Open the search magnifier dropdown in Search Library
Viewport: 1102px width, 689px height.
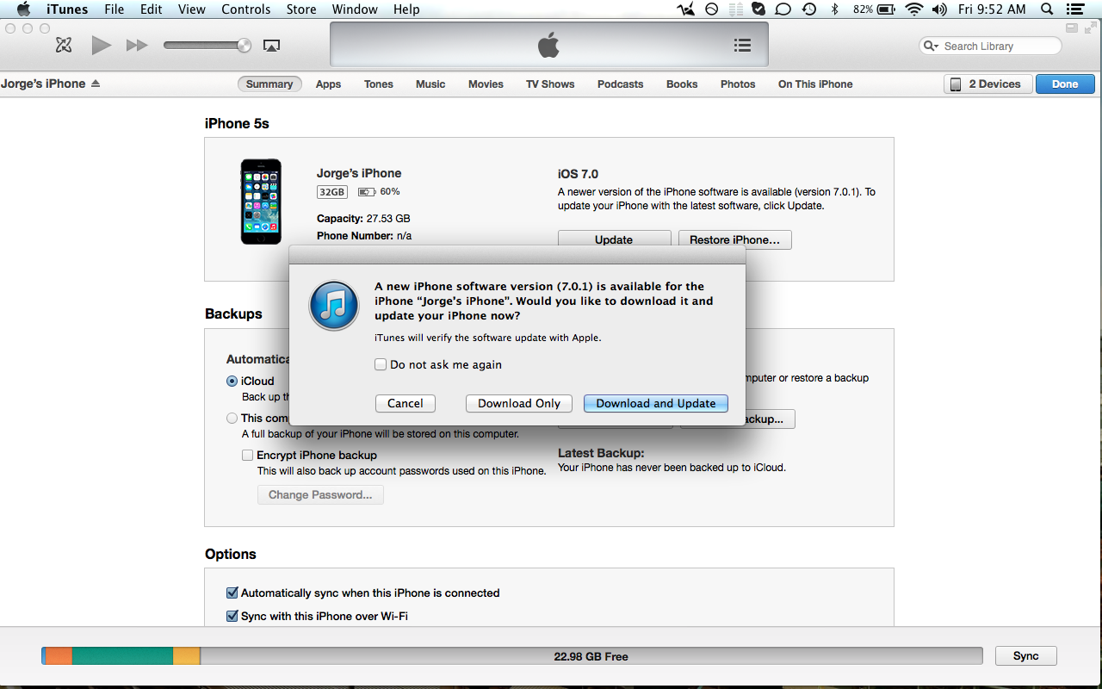[x=931, y=46]
